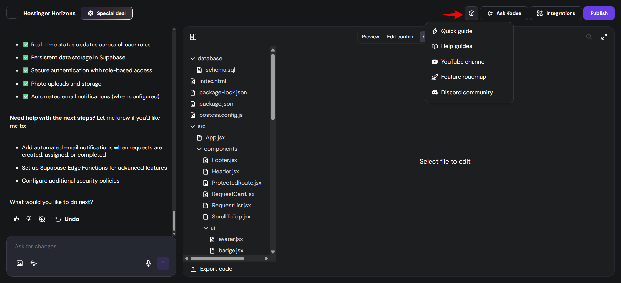Open RequestCard.jsx file
This screenshot has height=283, width=621.
coord(233,194)
